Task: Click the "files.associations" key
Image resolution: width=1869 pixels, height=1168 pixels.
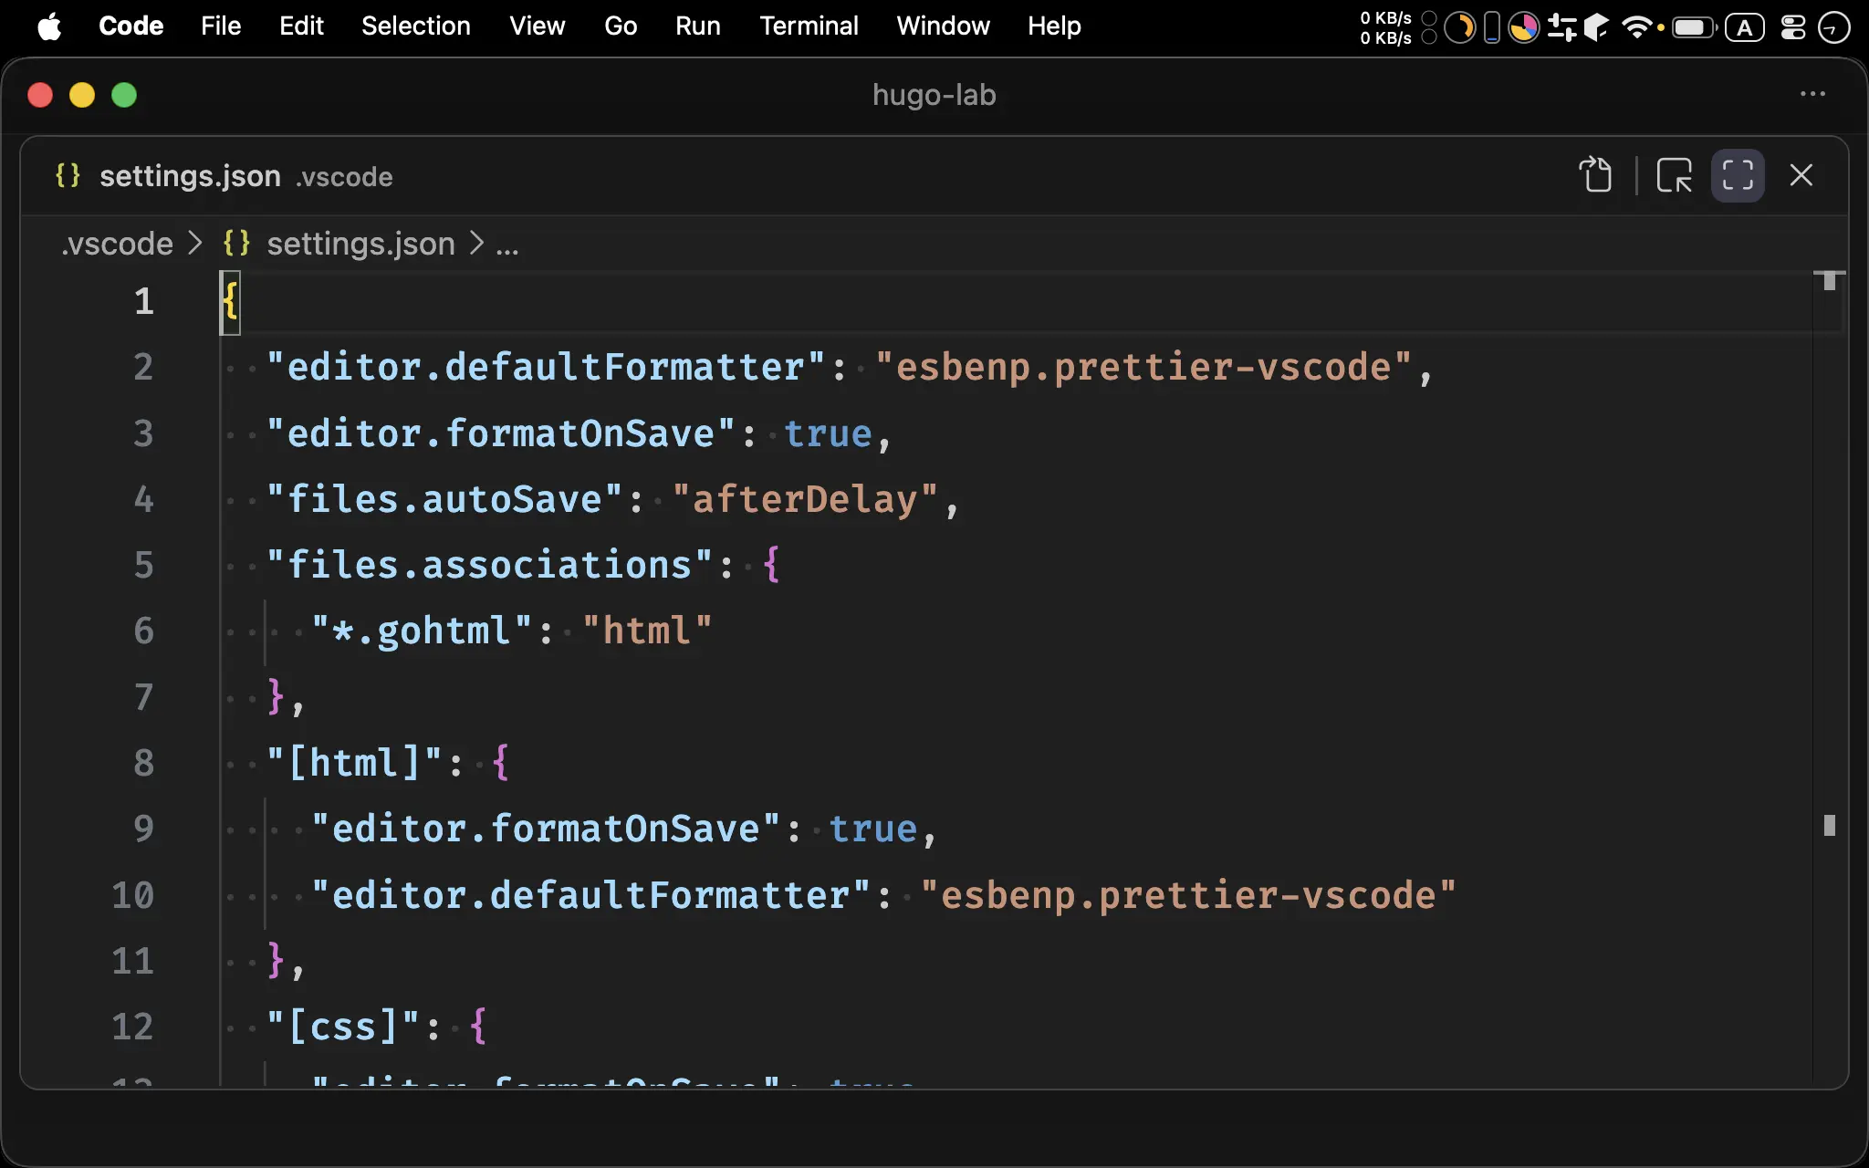Action: pos(489,565)
